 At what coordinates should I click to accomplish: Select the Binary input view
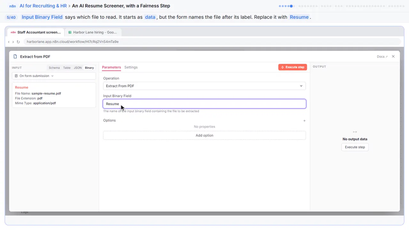89,68
